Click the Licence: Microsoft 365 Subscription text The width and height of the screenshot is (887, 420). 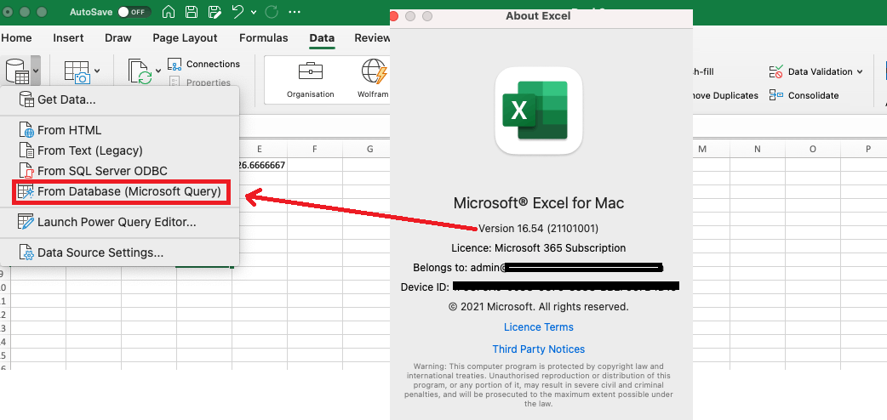[x=539, y=247]
